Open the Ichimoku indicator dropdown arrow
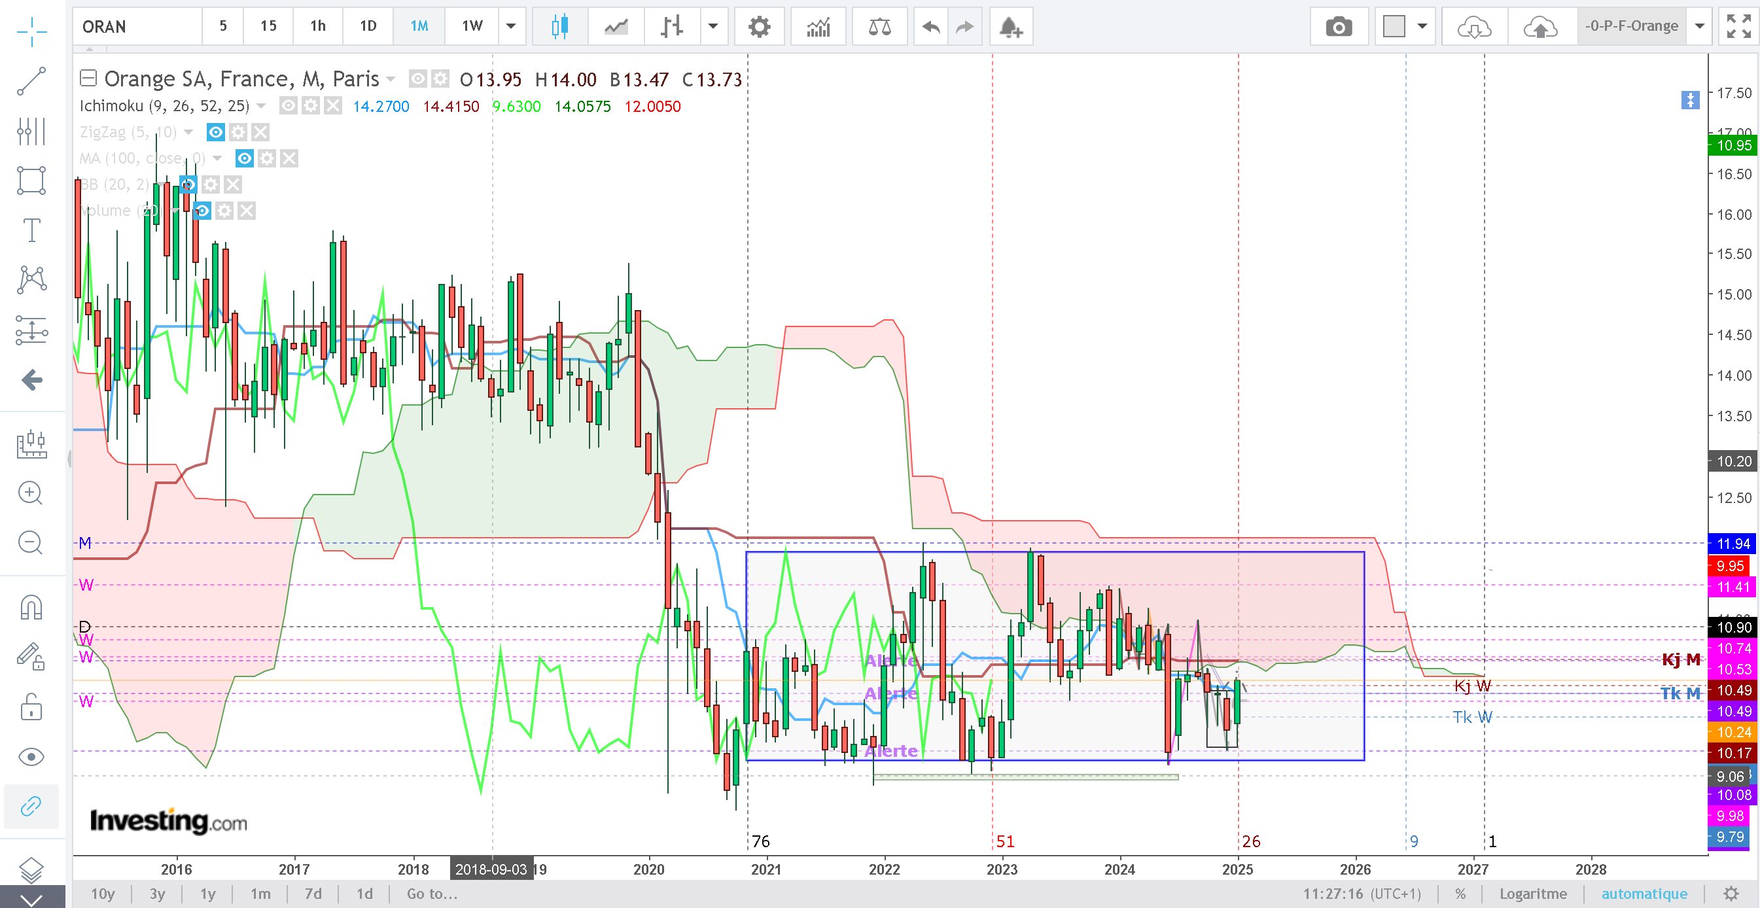This screenshot has height=908, width=1760. (261, 106)
